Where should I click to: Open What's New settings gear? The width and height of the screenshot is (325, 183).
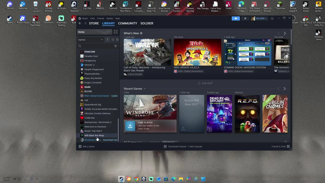[141, 33]
